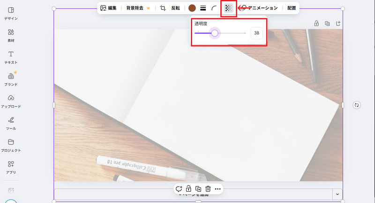Screen dimensions: 375x203
Task: Click 背景除去 background remover
Action: 138,8
